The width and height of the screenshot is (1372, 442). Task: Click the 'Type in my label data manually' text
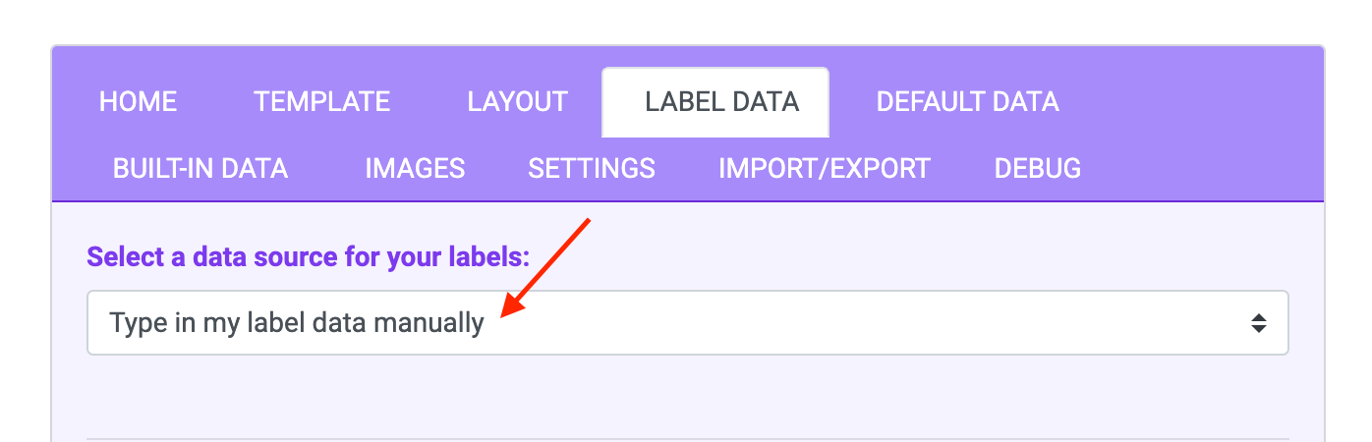click(x=297, y=323)
